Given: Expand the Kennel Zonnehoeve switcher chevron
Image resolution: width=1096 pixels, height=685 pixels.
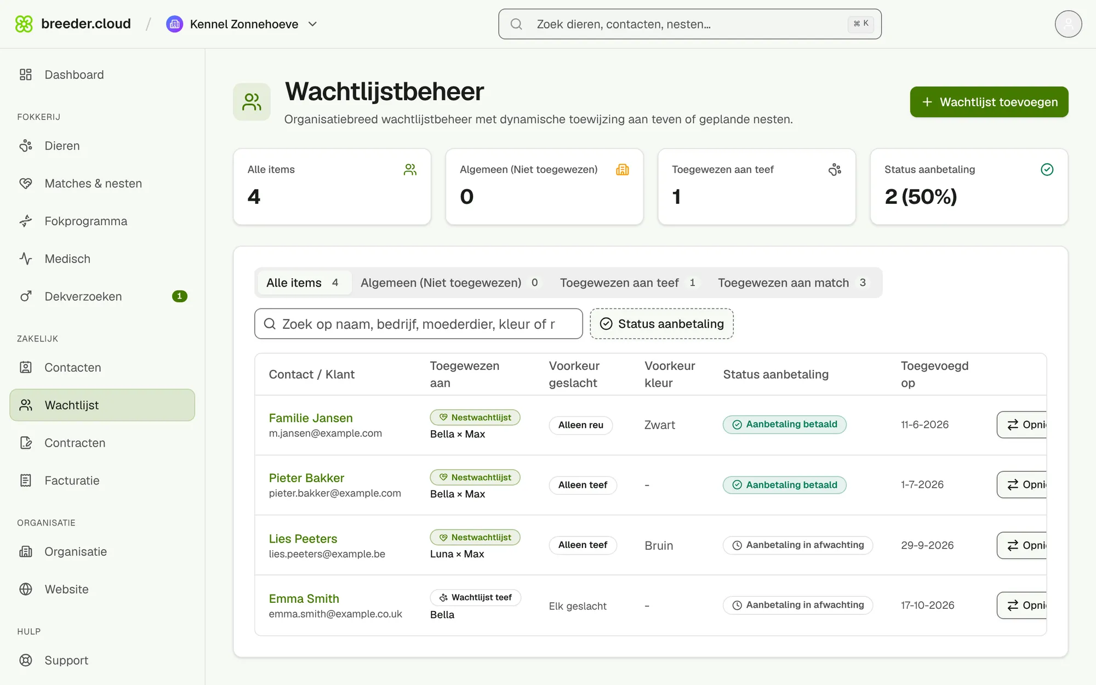Looking at the screenshot, I should tap(313, 24).
